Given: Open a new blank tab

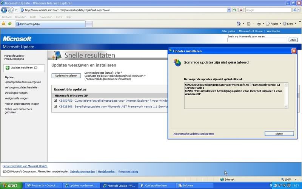Looking at the screenshot, I should point(89,24).
